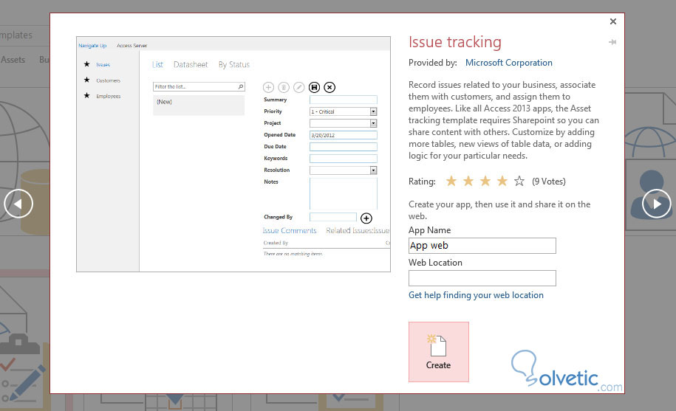Close the Issue tracking dialog
676x411 pixels.
[613, 21]
